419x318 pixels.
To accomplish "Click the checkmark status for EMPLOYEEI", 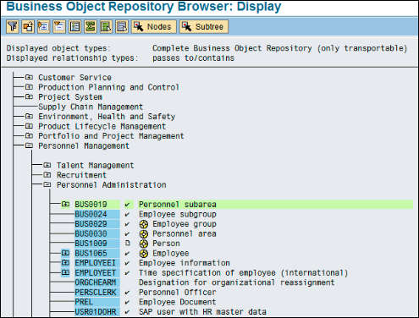I will pyautogui.click(x=127, y=263).
